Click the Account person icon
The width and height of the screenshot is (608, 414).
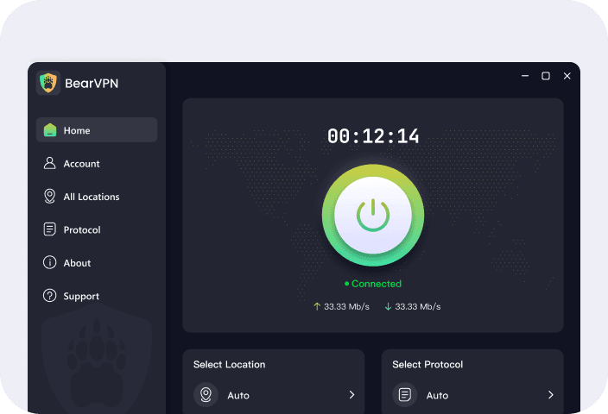tap(49, 163)
